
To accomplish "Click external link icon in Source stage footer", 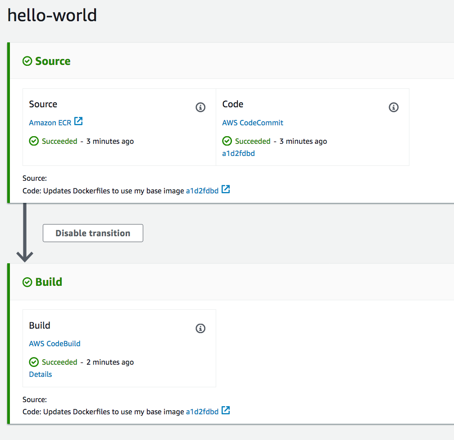I will pos(226,189).
